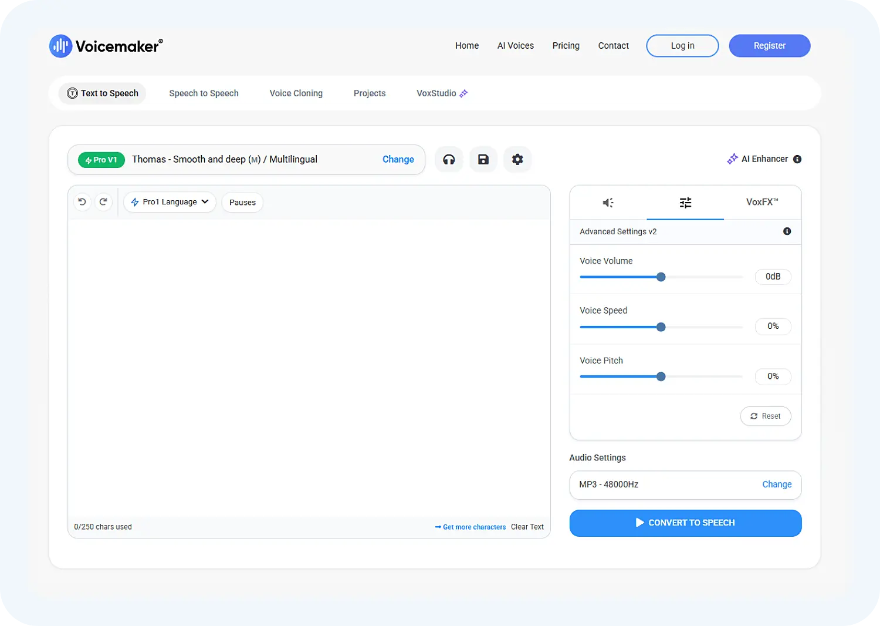Select the equalizer settings panel icon

[x=685, y=203]
